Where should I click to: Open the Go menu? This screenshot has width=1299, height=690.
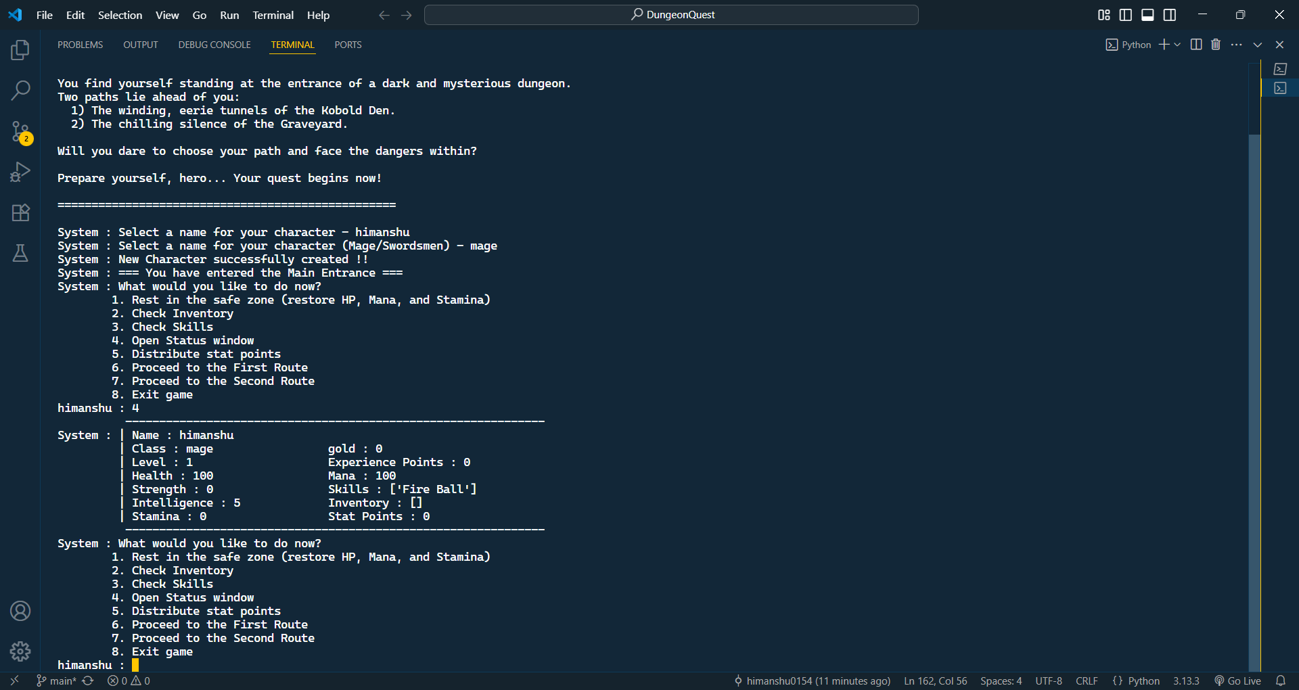click(200, 15)
